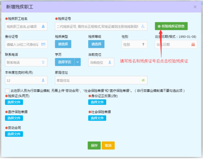Click the card icon in 身份证号 field
Image resolution: width=203 pixels, height=159 pixels.
43,44
